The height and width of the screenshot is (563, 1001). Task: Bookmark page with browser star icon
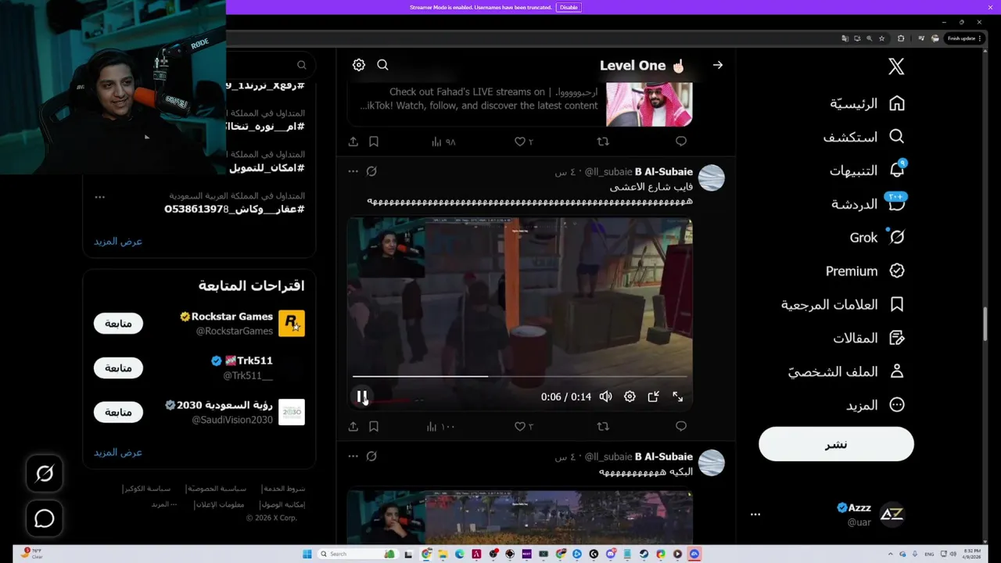click(x=882, y=38)
